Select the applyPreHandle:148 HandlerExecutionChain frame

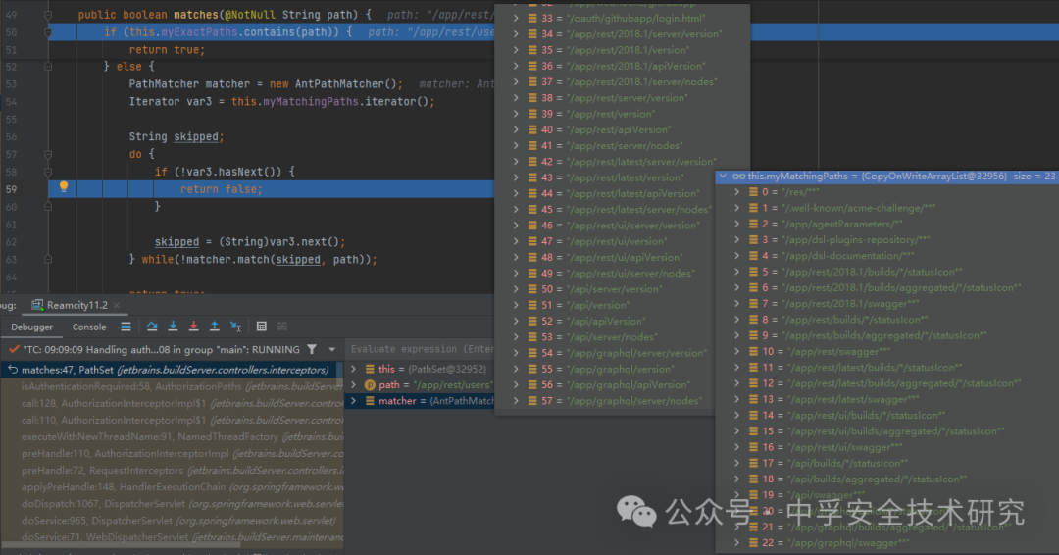[x=173, y=486]
